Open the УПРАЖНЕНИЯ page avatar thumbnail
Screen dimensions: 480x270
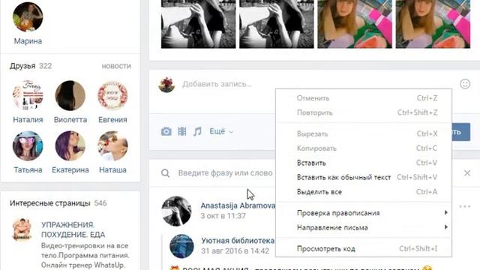point(22,229)
